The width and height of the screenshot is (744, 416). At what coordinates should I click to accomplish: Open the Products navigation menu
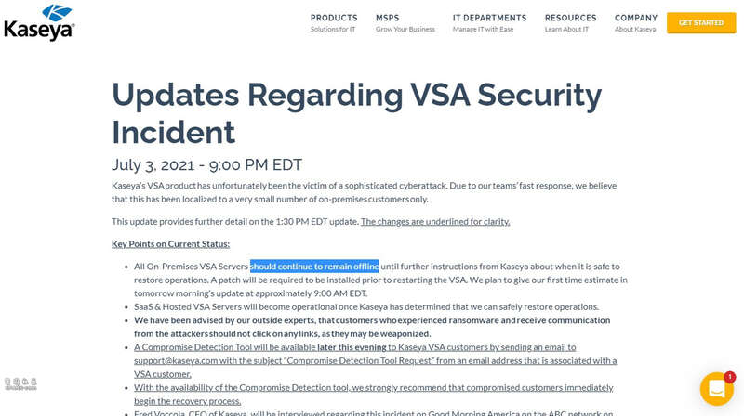point(334,18)
